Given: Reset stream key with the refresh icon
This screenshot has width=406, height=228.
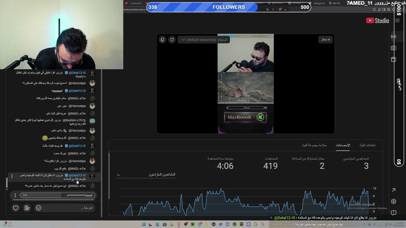Looking at the screenshot, I should [x=172, y=40].
